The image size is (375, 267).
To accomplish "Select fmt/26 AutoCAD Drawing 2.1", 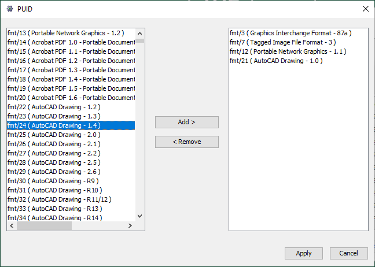I will point(71,144).
